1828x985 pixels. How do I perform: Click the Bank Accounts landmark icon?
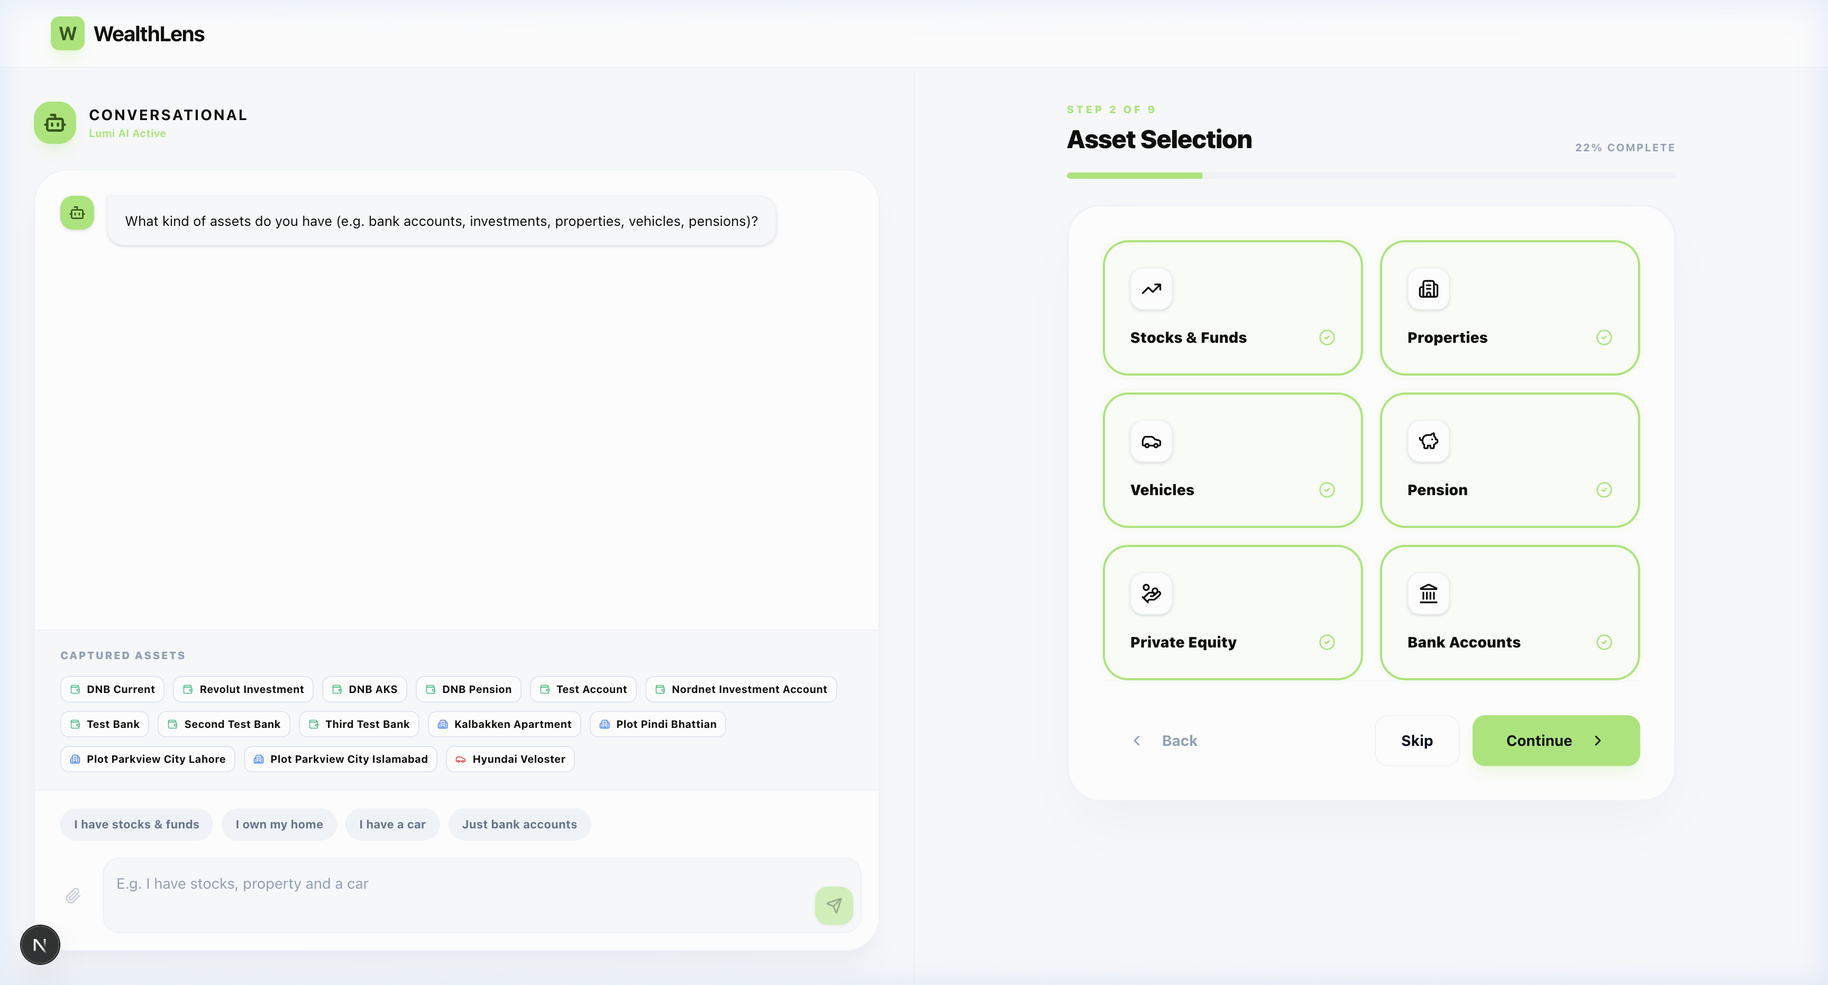[x=1428, y=593]
